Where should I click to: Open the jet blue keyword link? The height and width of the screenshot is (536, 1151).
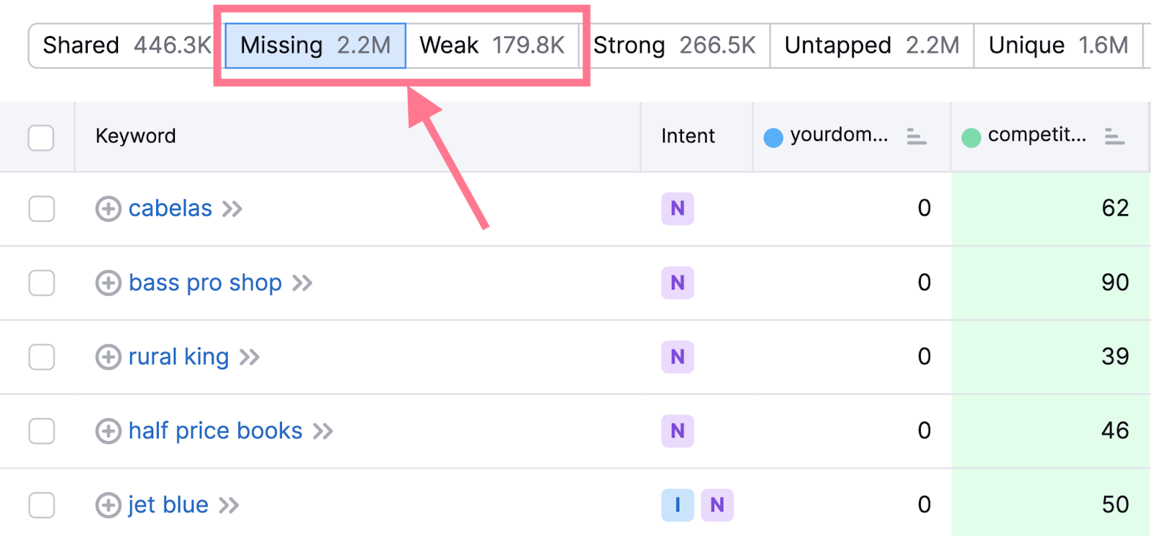(168, 505)
